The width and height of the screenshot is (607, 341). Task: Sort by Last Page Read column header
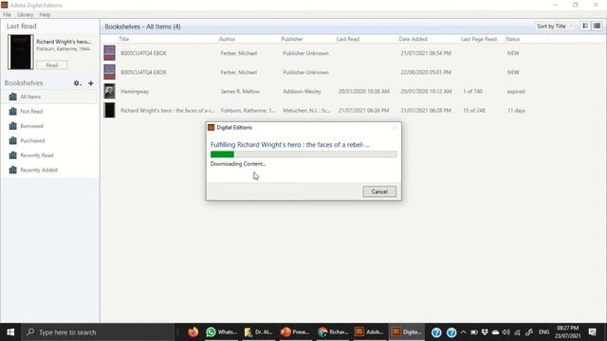pos(478,39)
